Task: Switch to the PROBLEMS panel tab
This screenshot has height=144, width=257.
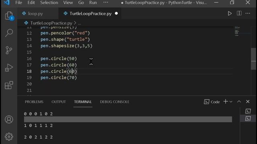Action: click(x=34, y=102)
